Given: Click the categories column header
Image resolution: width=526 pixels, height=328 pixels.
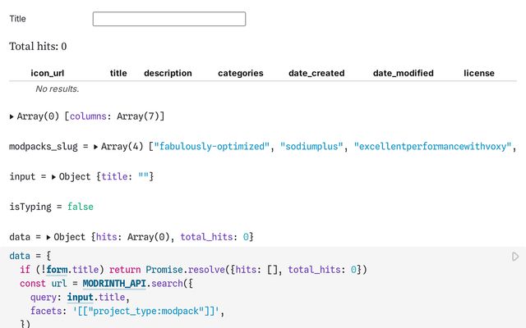Looking at the screenshot, I should (x=240, y=73).
